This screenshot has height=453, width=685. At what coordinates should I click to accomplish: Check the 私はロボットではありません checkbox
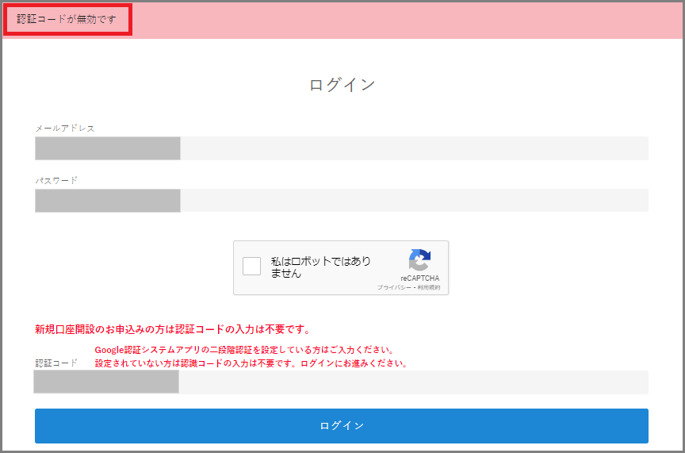click(x=251, y=266)
